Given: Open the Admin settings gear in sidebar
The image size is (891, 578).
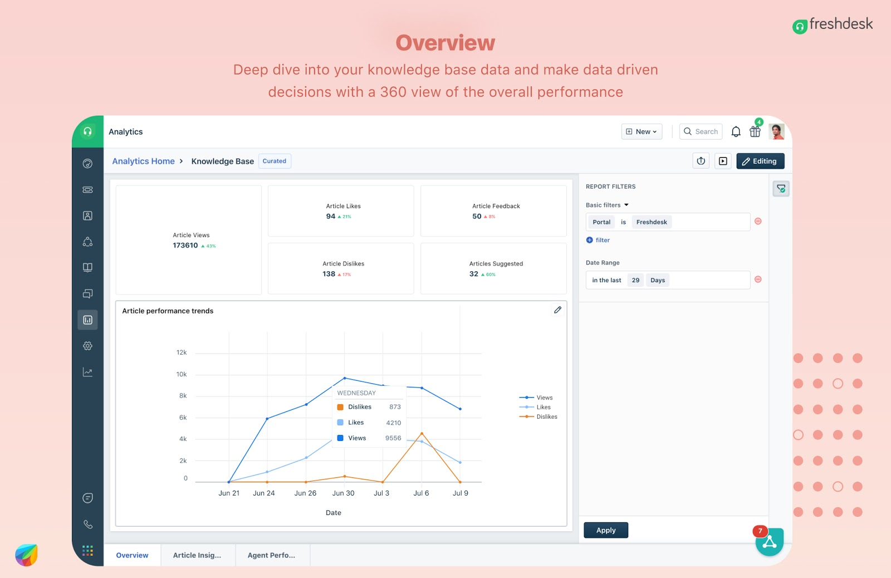Looking at the screenshot, I should [x=87, y=346].
